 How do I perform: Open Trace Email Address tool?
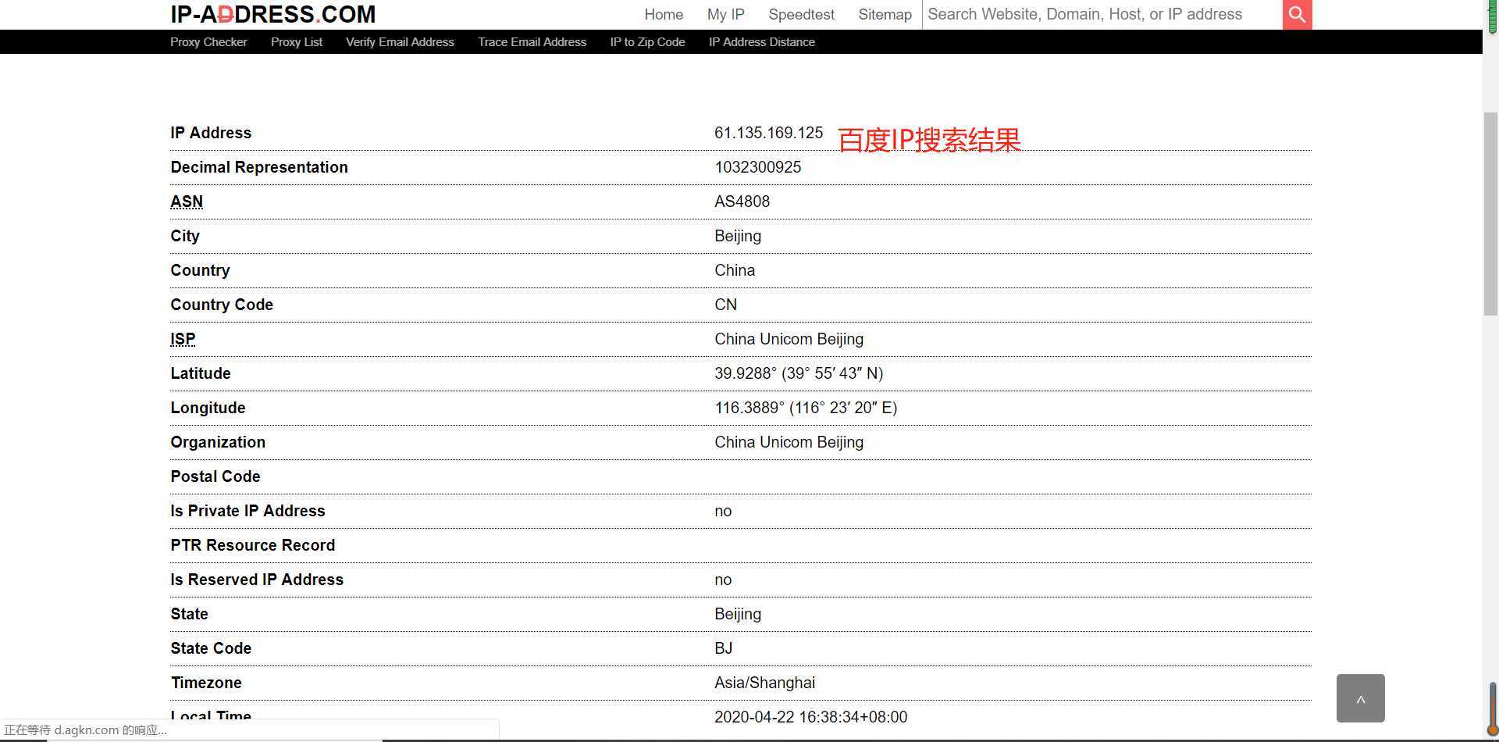pyautogui.click(x=532, y=42)
